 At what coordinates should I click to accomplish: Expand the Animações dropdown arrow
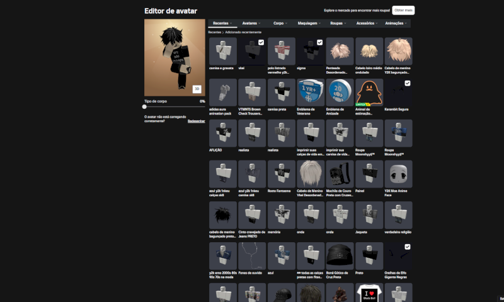406,23
